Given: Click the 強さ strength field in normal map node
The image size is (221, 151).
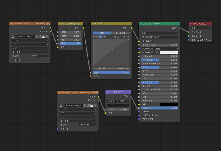Looking at the screenshot, I should click(118, 109).
